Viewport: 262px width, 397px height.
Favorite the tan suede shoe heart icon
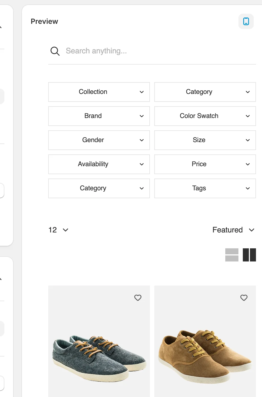coord(244,298)
